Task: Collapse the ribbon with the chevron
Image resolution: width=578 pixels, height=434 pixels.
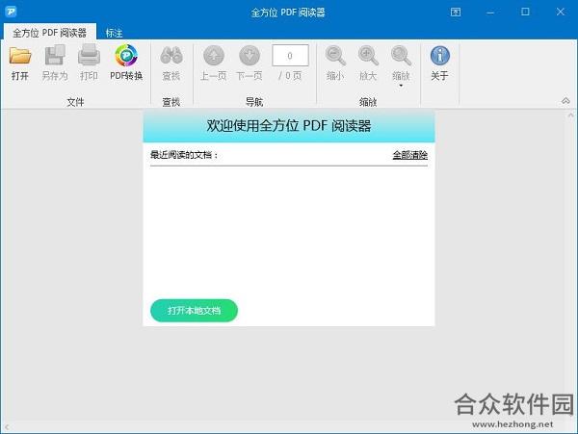Action: point(565,100)
